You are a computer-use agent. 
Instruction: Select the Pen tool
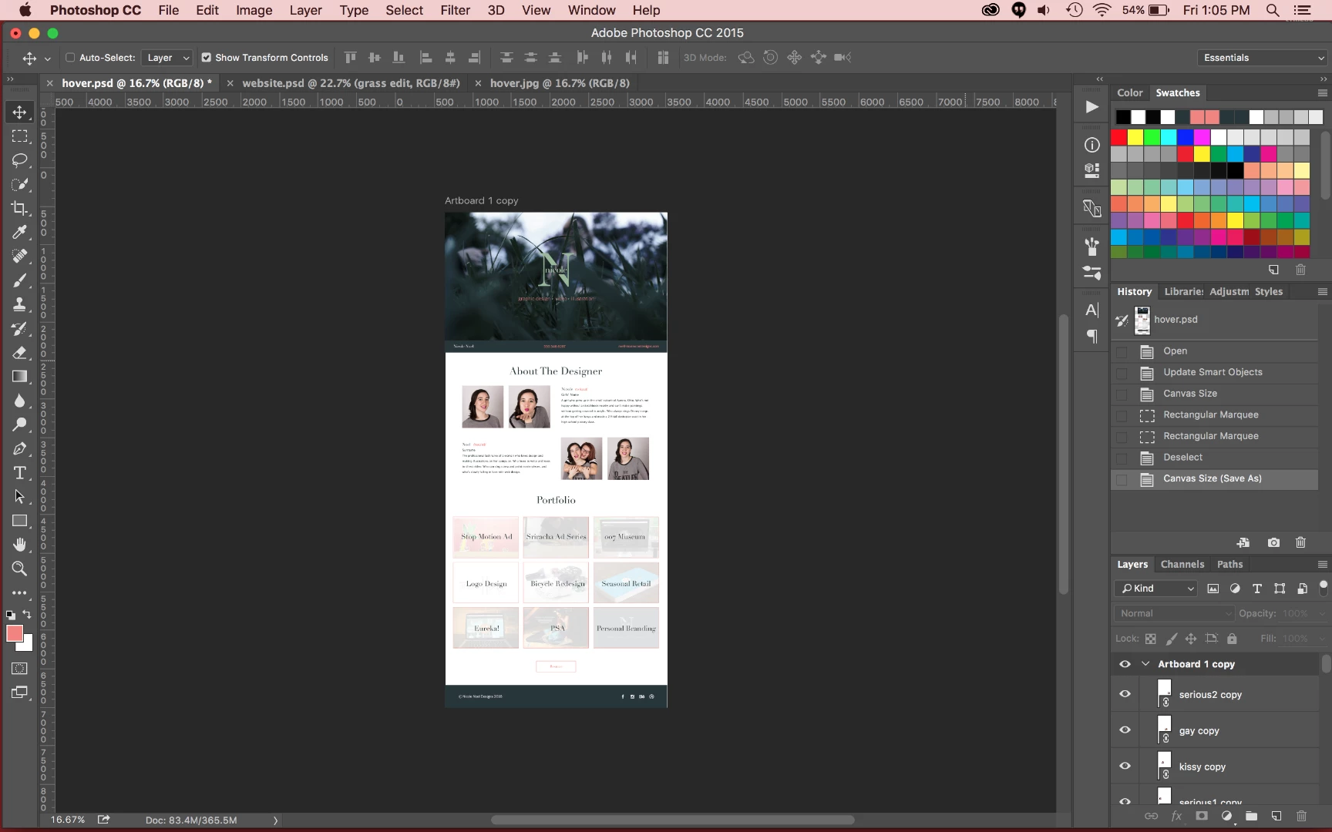click(19, 448)
